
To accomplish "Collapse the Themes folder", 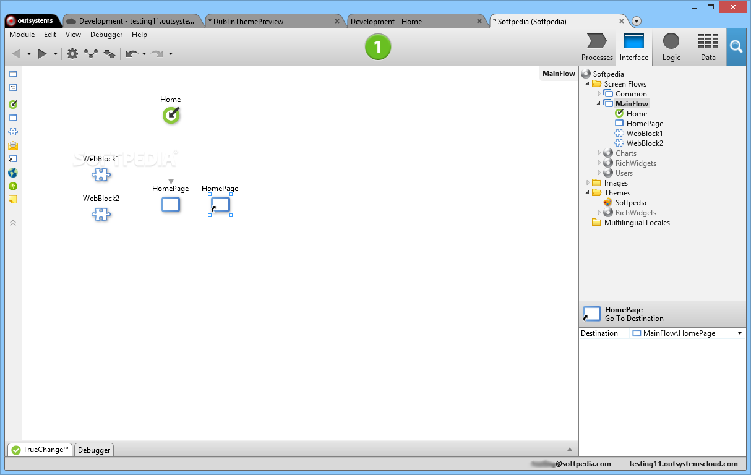I will point(587,193).
